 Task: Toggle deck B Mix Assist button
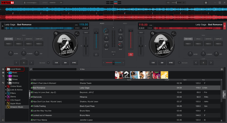coord(179,63)
